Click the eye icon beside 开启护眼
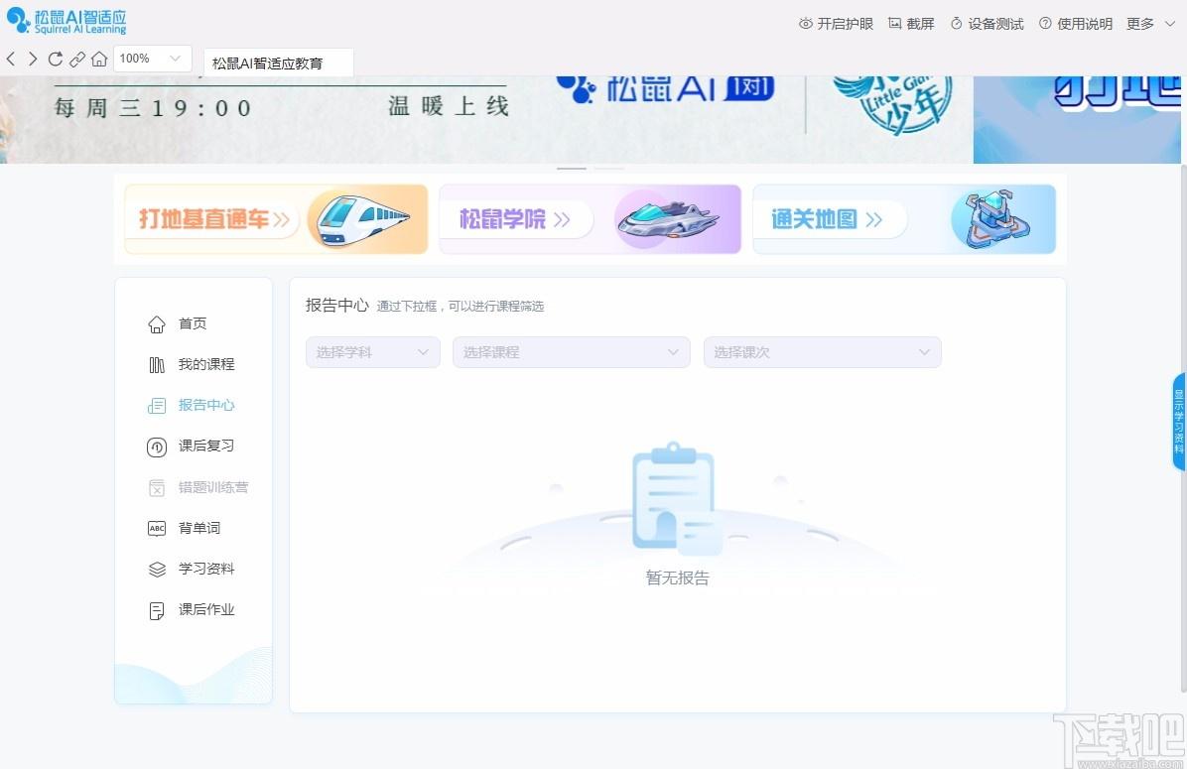The width and height of the screenshot is (1187, 769). tap(806, 24)
